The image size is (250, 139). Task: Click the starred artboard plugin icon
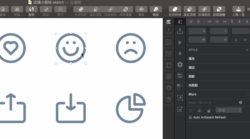[x=169, y=76]
